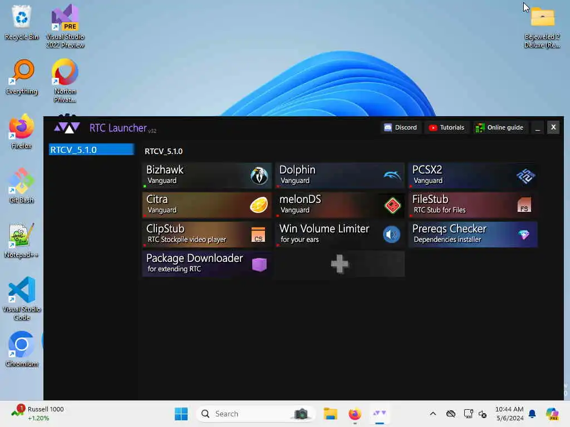Click the PCSX2 title text
This screenshot has height=427, width=570.
pyautogui.click(x=427, y=170)
